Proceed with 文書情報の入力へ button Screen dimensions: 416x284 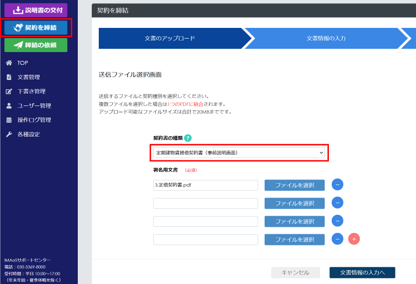click(362, 273)
